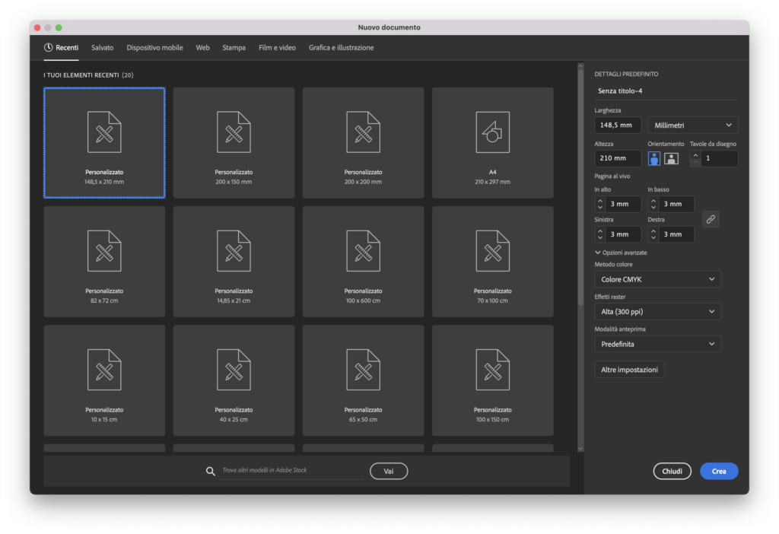Image resolution: width=779 pixels, height=534 pixels.
Task: Click the presets list vertical scrollbar
Action: [580, 186]
